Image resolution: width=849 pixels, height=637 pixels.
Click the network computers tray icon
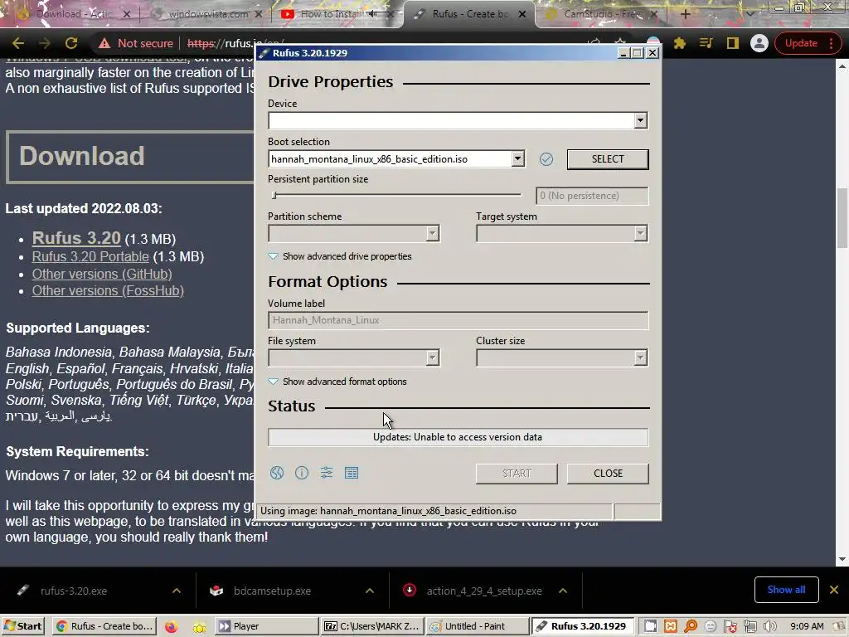[750, 627]
